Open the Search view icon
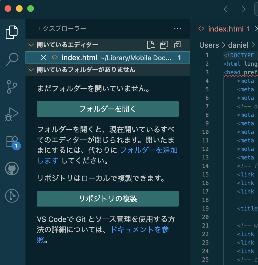The height and width of the screenshot is (265, 258). coord(12,60)
